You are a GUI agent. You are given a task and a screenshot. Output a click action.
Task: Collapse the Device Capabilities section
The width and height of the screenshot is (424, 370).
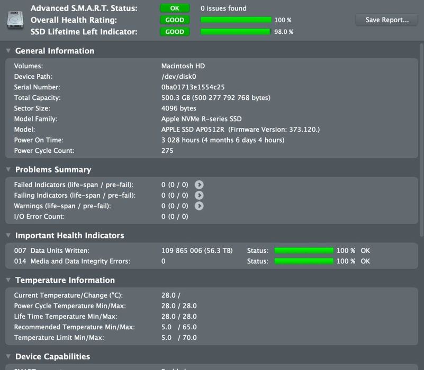tap(8, 356)
